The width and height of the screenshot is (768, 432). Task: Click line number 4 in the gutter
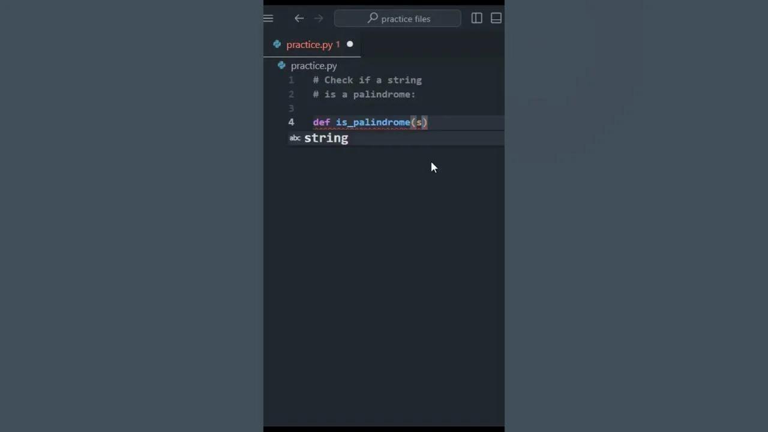pyautogui.click(x=291, y=122)
